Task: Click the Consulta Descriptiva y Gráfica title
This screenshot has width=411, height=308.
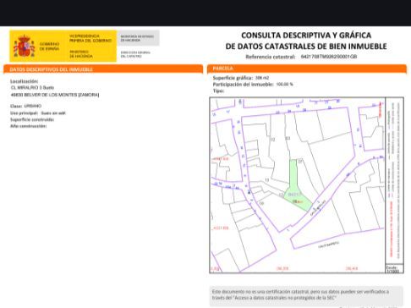Action: click(x=306, y=41)
